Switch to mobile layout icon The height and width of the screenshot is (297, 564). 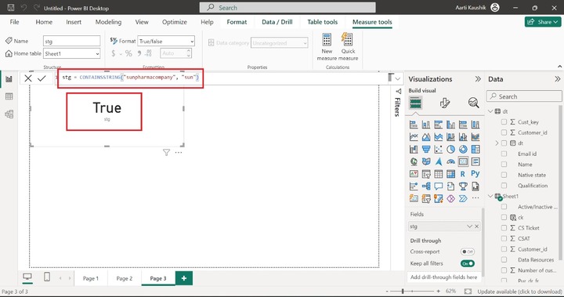click(47, 277)
